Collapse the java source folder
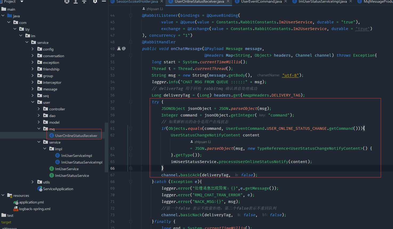The height and width of the screenshot is (229, 393). tap(3, 16)
